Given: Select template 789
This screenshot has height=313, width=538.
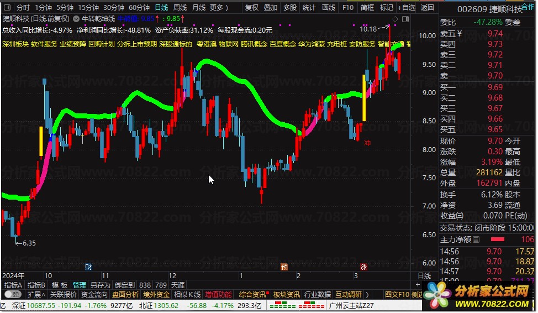Looking at the screenshot, I should [161, 285].
